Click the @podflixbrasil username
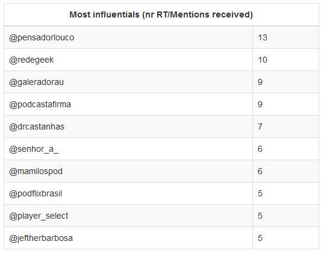Viewport: 324px width, 253px height. (x=36, y=194)
